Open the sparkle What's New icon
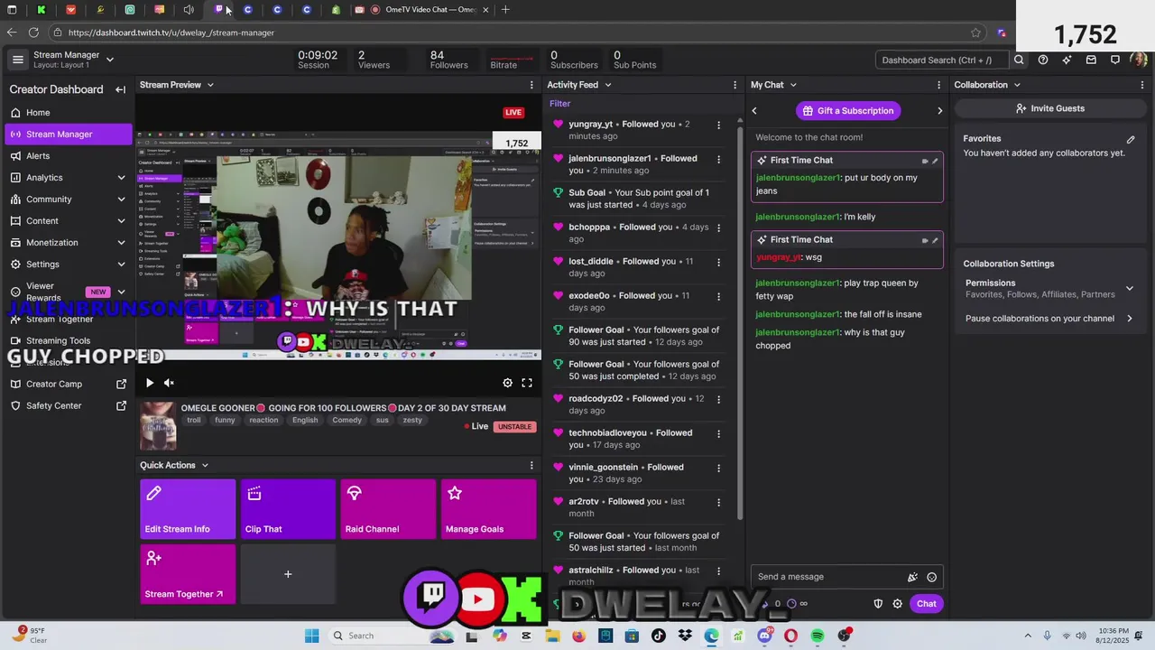1155x650 pixels. (x=1067, y=60)
